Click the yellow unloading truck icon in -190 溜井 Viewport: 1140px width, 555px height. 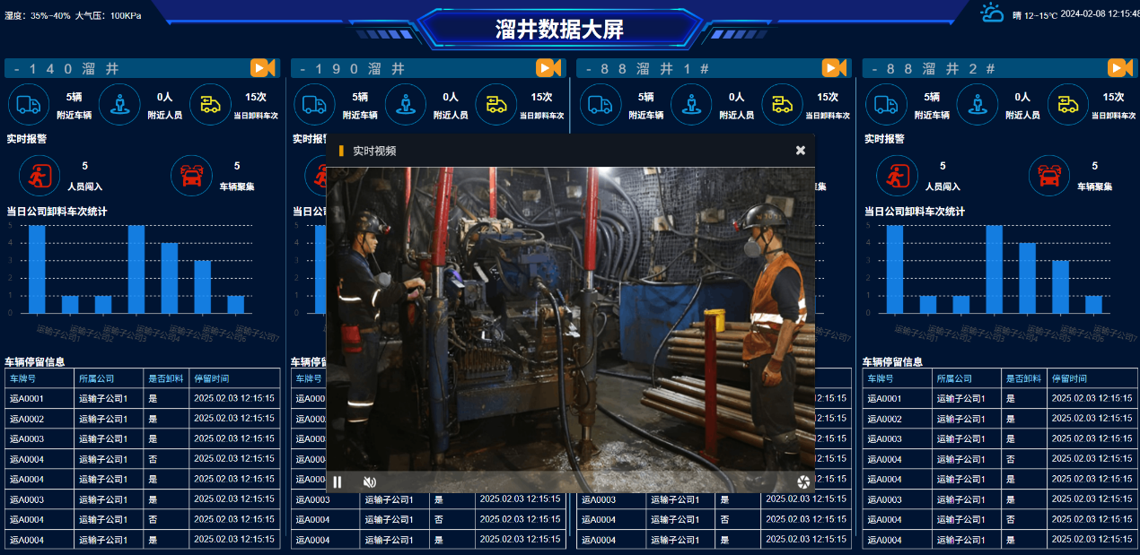[495, 105]
